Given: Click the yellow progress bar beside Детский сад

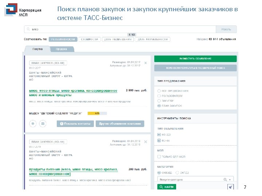Looking at the screenshot, I should 97,113.
